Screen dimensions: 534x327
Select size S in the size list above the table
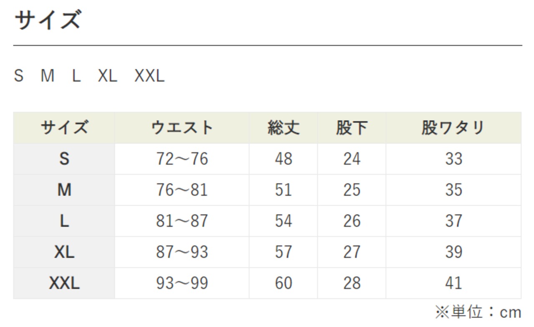pyautogui.click(x=19, y=76)
